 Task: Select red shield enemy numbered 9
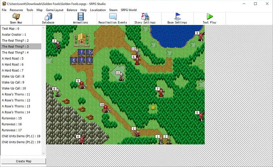[82, 85]
